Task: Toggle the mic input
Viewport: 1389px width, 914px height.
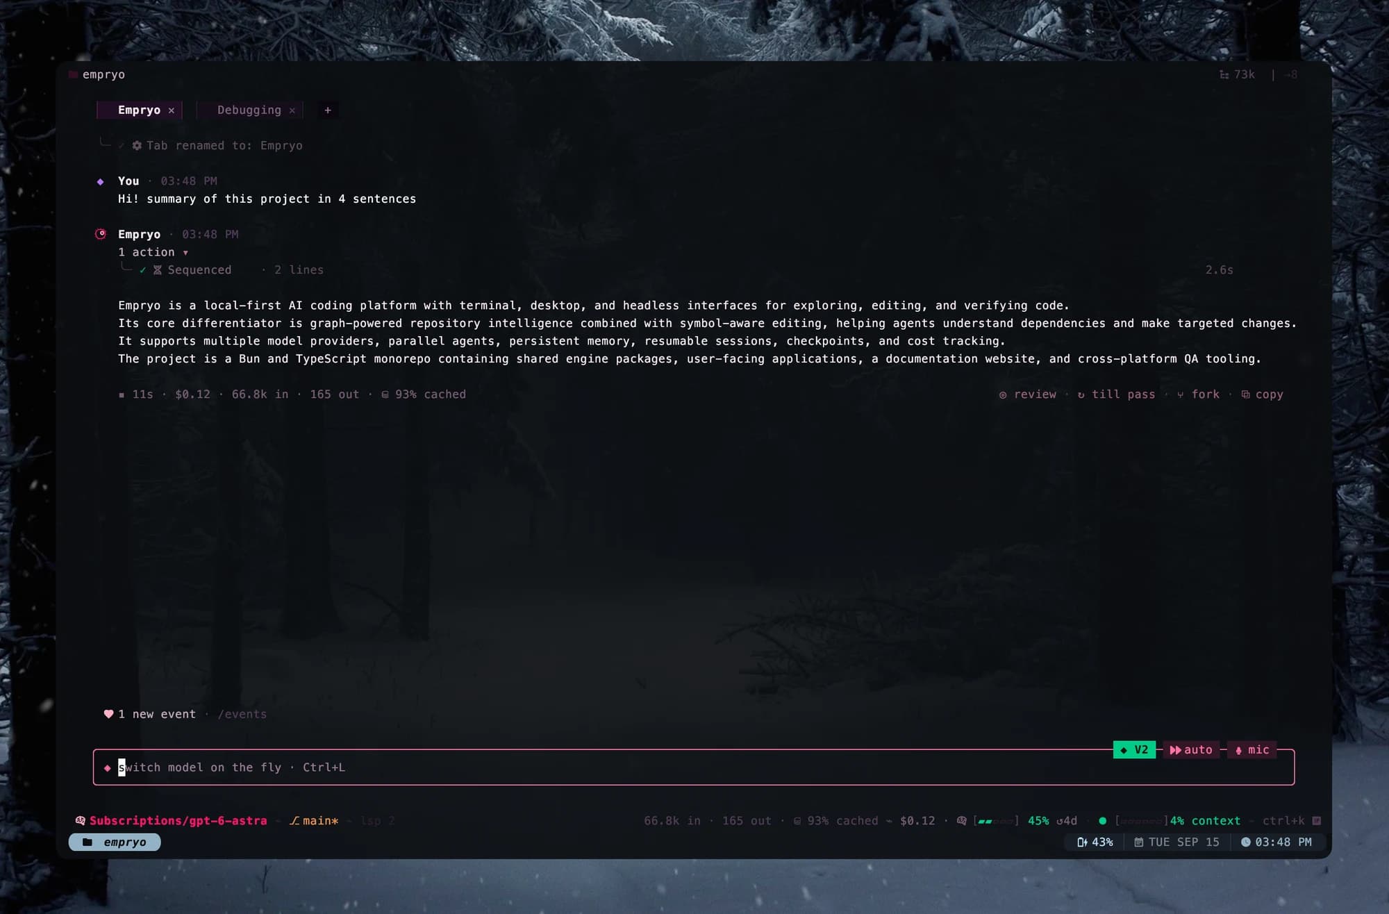Action: [x=1252, y=750]
